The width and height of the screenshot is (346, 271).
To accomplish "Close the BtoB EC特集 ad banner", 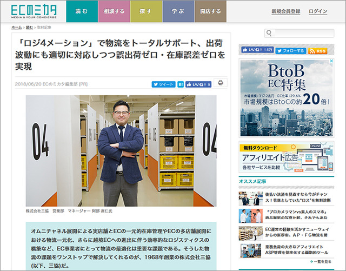I will (x=331, y=61).
